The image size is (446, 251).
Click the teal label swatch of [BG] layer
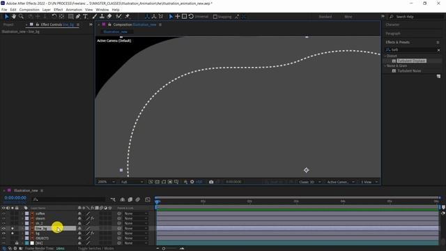coord(27,243)
